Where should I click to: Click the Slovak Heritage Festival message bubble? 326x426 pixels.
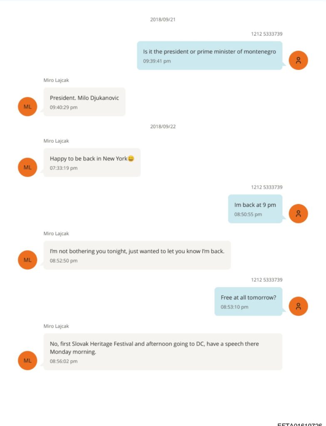point(163,352)
